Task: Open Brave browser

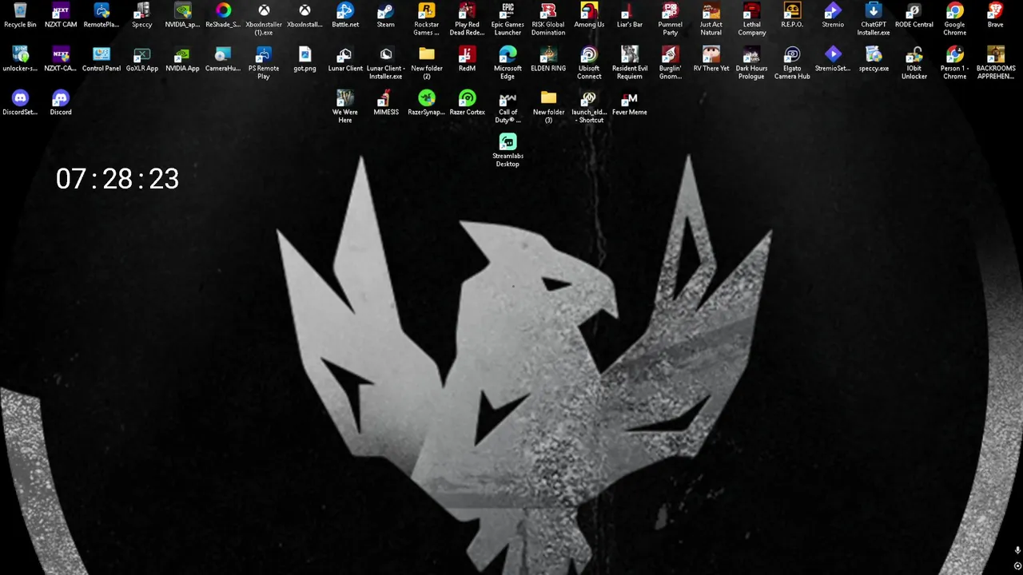Action: (x=995, y=15)
